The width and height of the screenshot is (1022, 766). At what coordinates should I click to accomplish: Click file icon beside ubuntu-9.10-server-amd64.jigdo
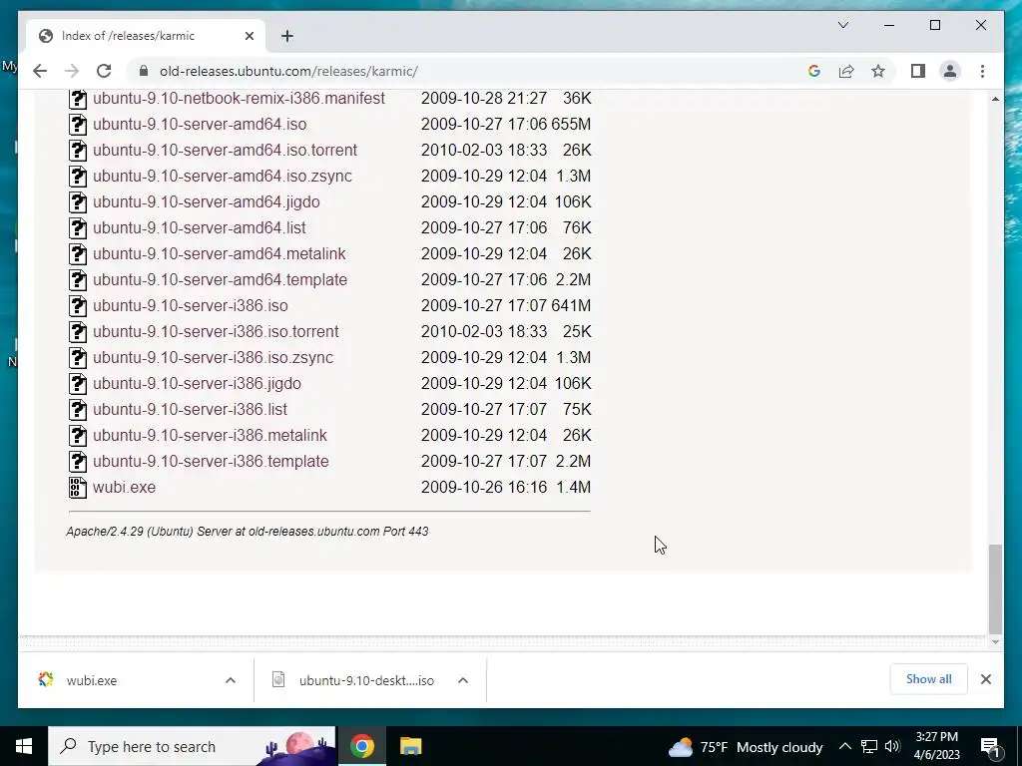click(x=78, y=201)
